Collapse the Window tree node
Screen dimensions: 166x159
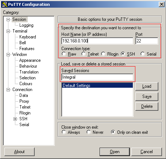(8, 54)
